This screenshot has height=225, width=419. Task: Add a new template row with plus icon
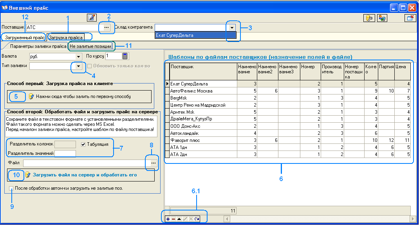(x=168, y=219)
